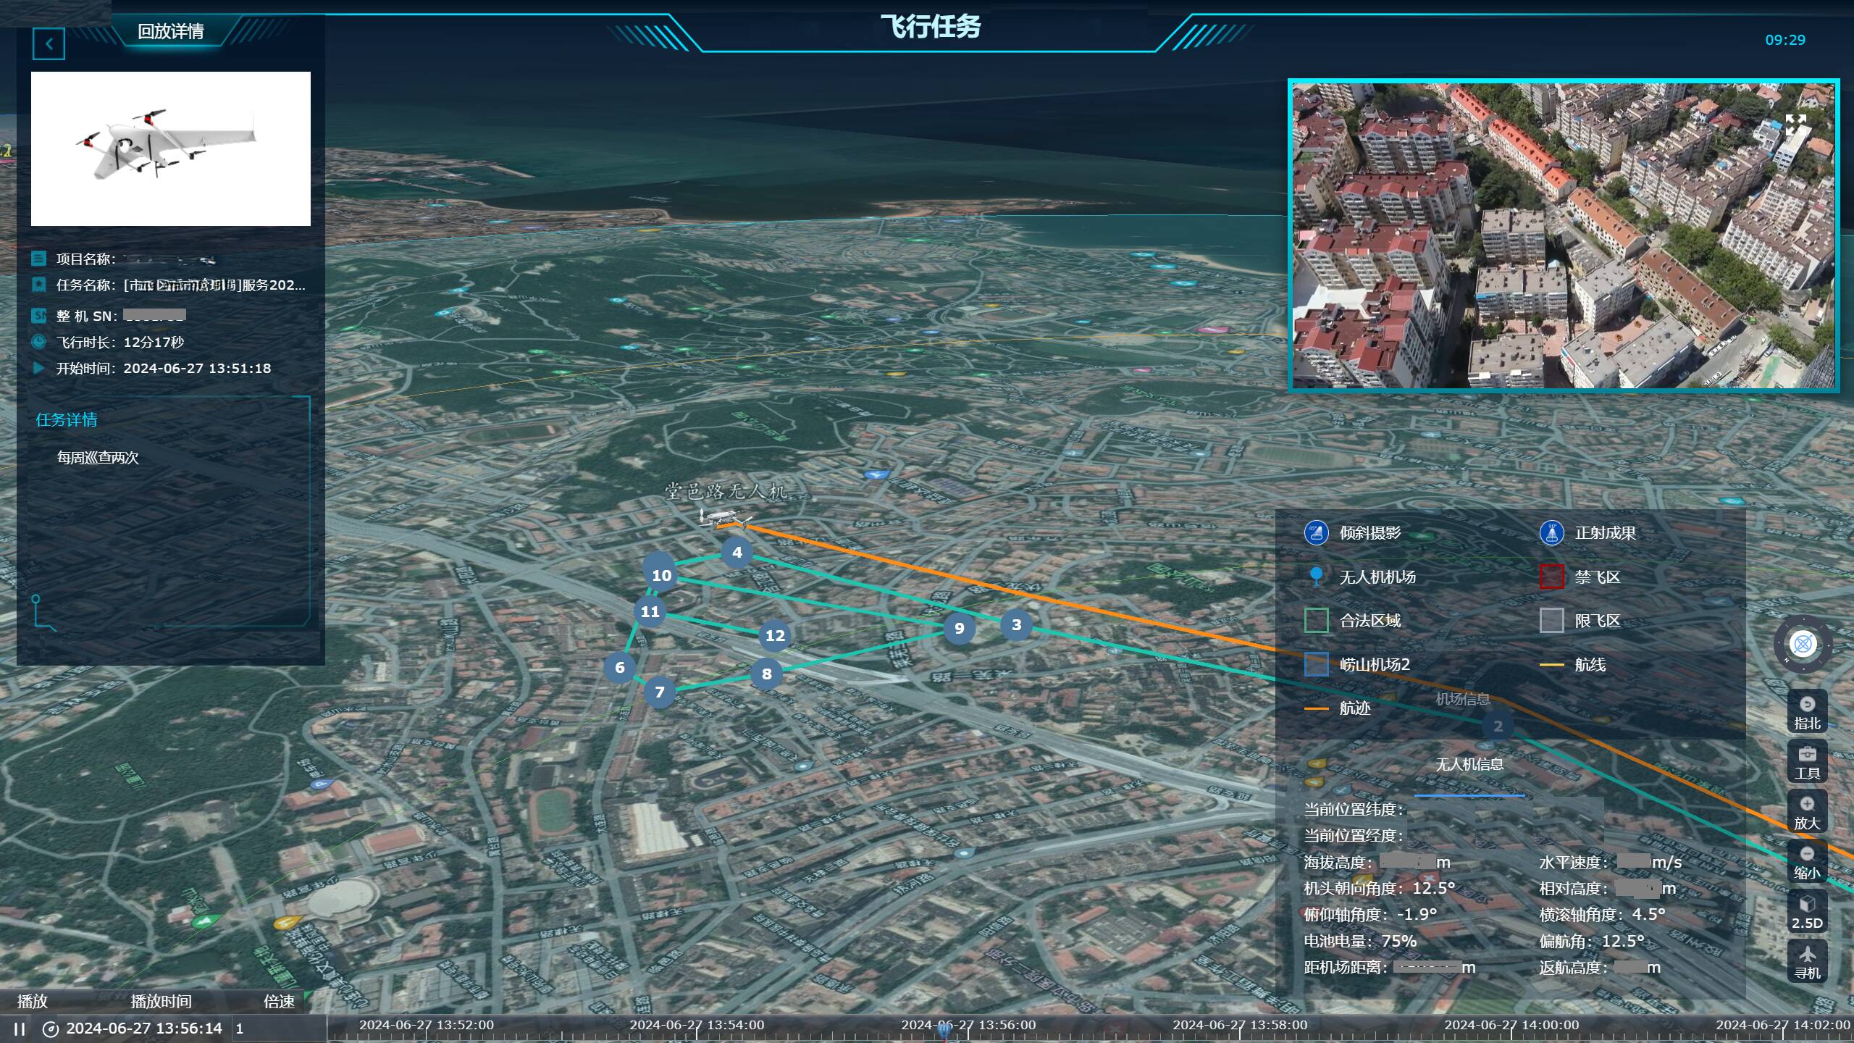This screenshot has width=1854, height=1043.
Task: Switch the map to 2.5D view
Action: point(1806,913)
